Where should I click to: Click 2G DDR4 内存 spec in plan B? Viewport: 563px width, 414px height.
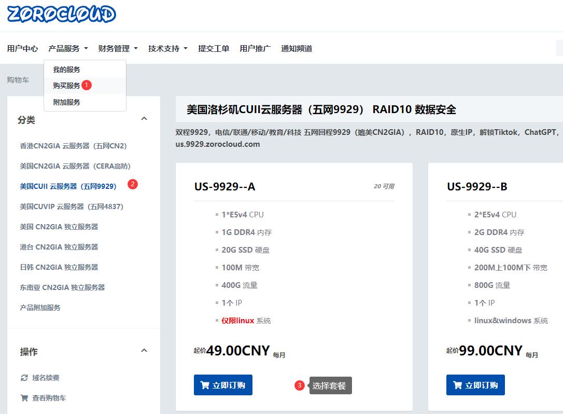click(499, 232)
